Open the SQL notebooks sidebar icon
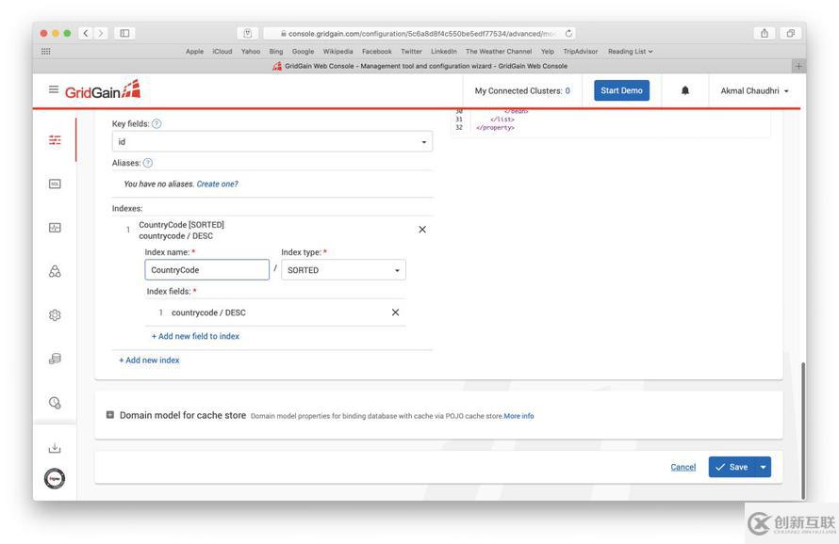The image size is (839, 544). point(55,184)
